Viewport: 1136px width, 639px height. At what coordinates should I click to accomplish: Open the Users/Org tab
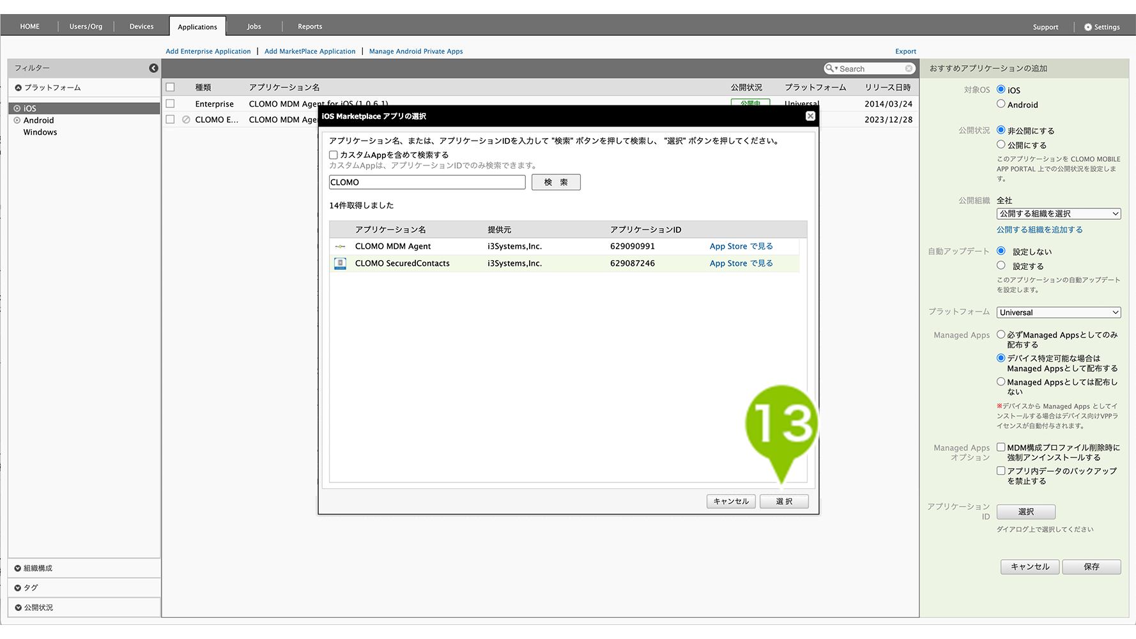[x=86, y=26]
